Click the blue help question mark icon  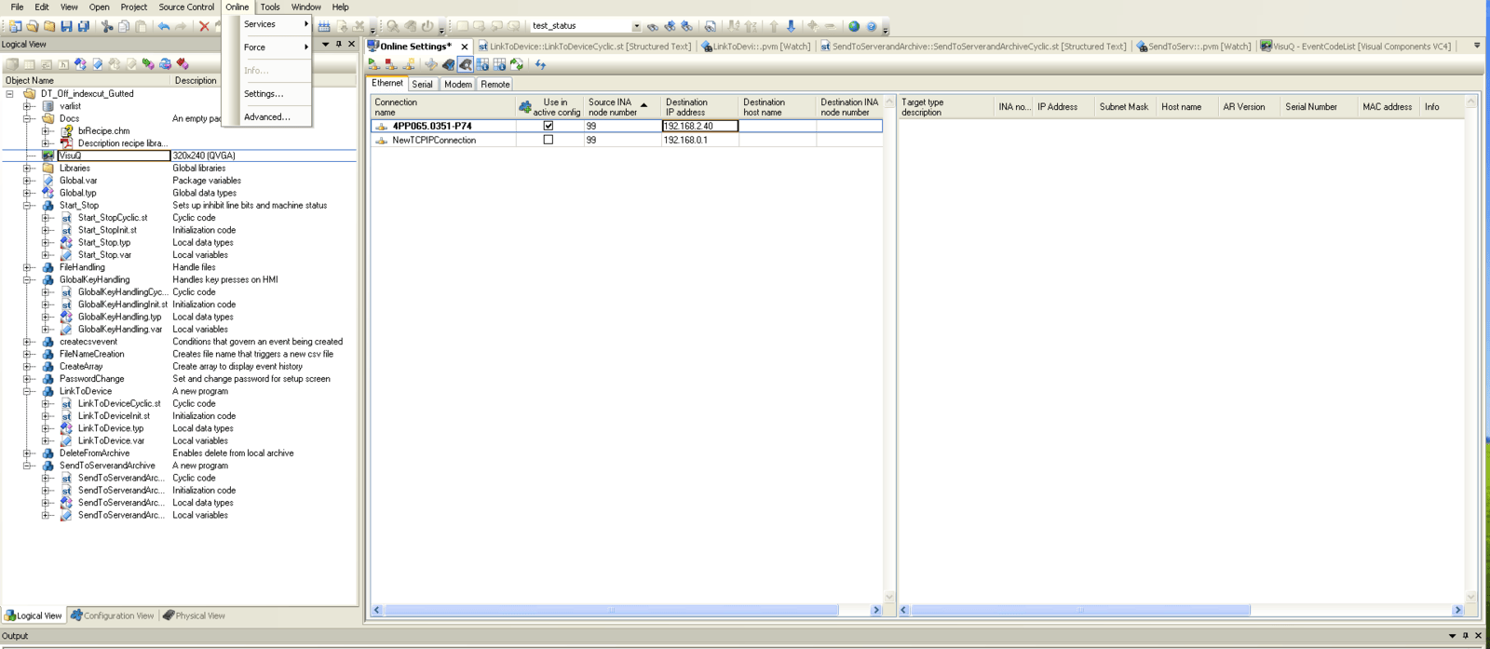872,26
